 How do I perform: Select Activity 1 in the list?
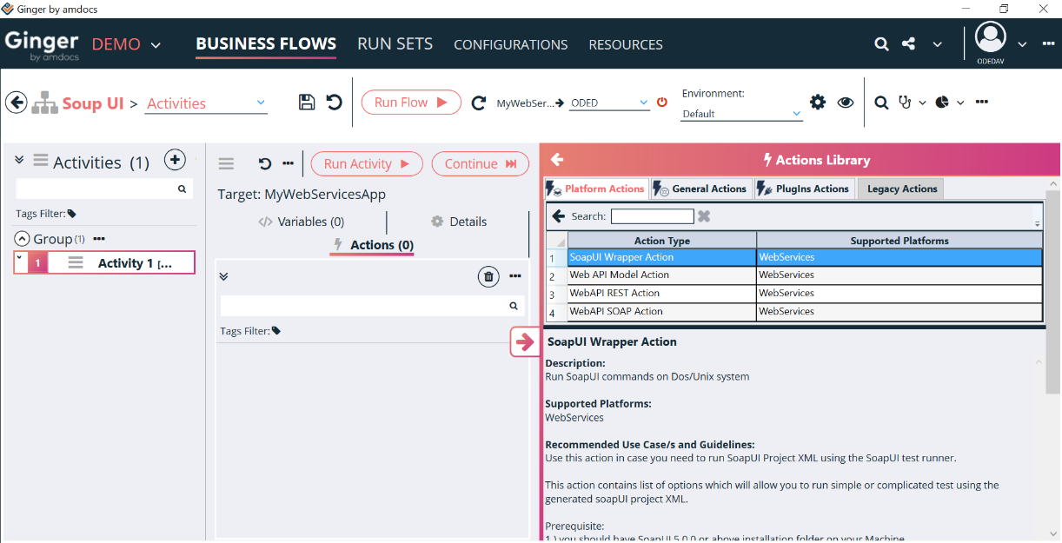[x=104, y=262]
